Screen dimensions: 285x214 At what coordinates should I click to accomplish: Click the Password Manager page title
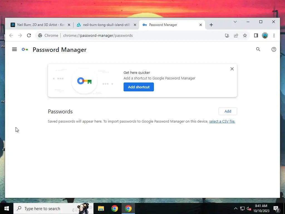click(x=60, y=50)
